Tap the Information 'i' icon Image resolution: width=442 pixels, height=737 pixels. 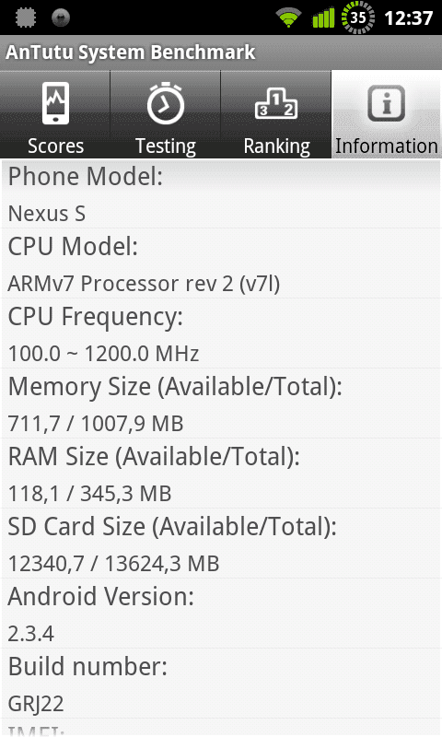coord(386,103)
